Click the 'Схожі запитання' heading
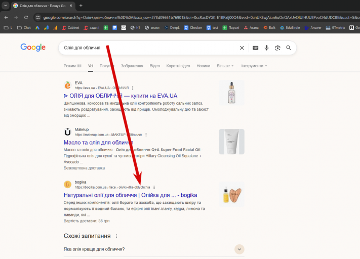The width and height of the screenshot is (360, 259). 87,236
